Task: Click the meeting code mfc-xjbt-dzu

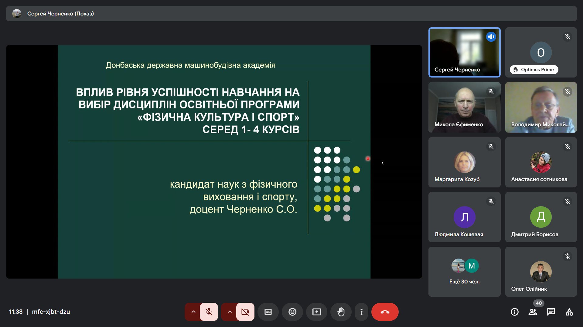Action: click(51, 312)
